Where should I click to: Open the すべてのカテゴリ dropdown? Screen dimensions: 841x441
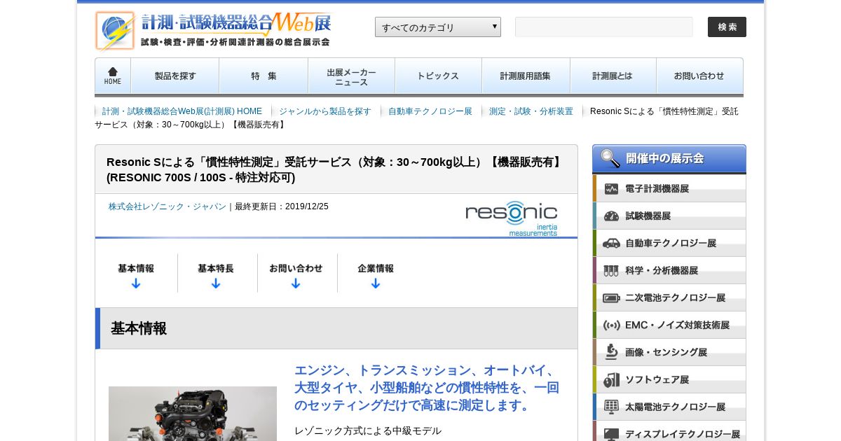tap(438, 27)
